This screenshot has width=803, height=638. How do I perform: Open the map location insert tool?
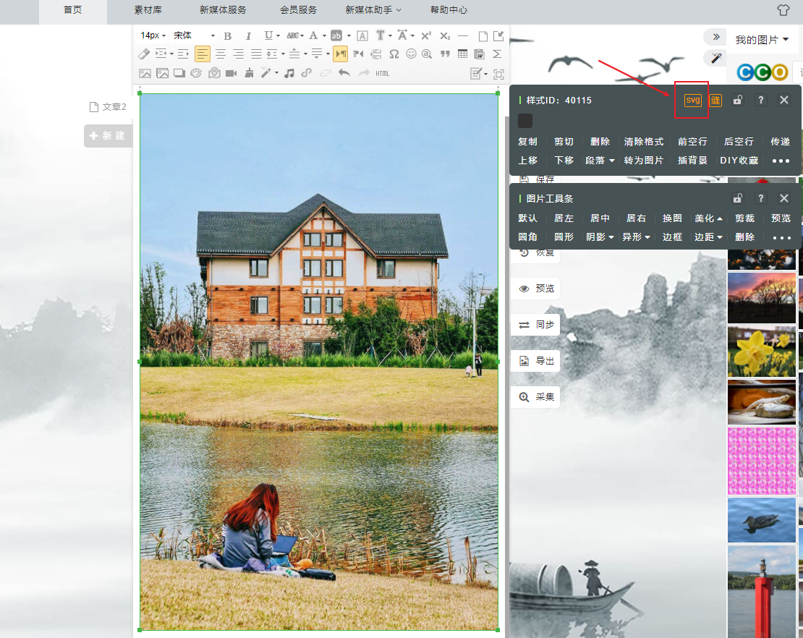pos(214,73)
